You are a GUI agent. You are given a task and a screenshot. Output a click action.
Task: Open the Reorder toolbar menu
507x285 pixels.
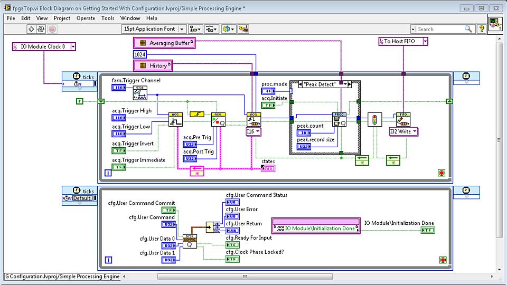coord(228,29)
